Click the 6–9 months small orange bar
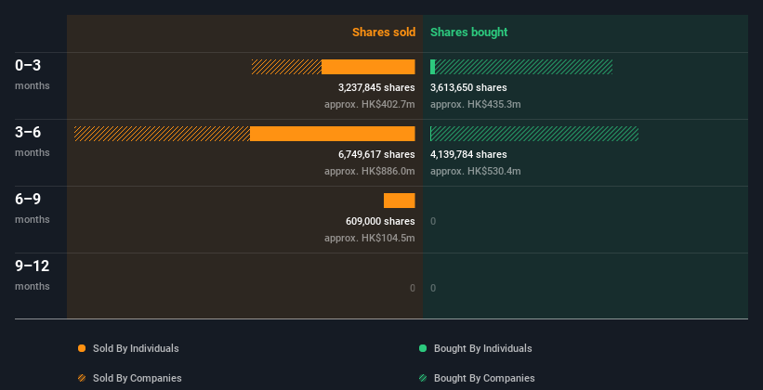The width and height of the screenshot is (763, 390). click(399, 201)
